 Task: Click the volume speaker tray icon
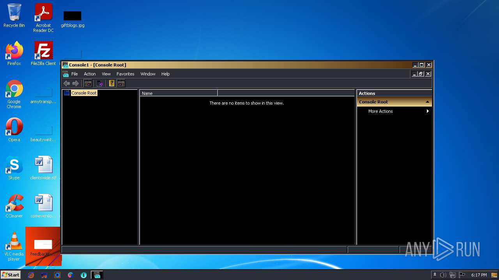tap(443, 275)
